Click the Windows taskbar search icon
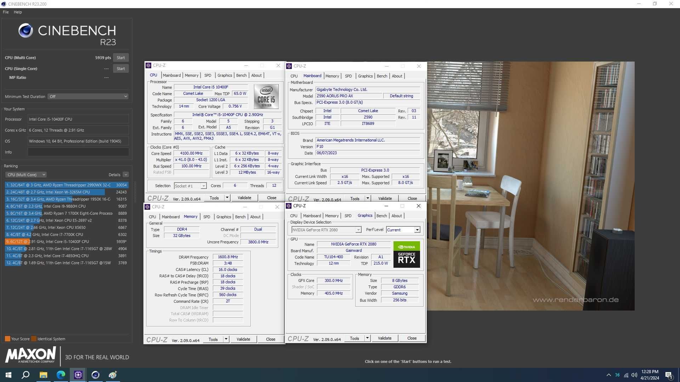The image size is (680, 382). click(26, 375)
